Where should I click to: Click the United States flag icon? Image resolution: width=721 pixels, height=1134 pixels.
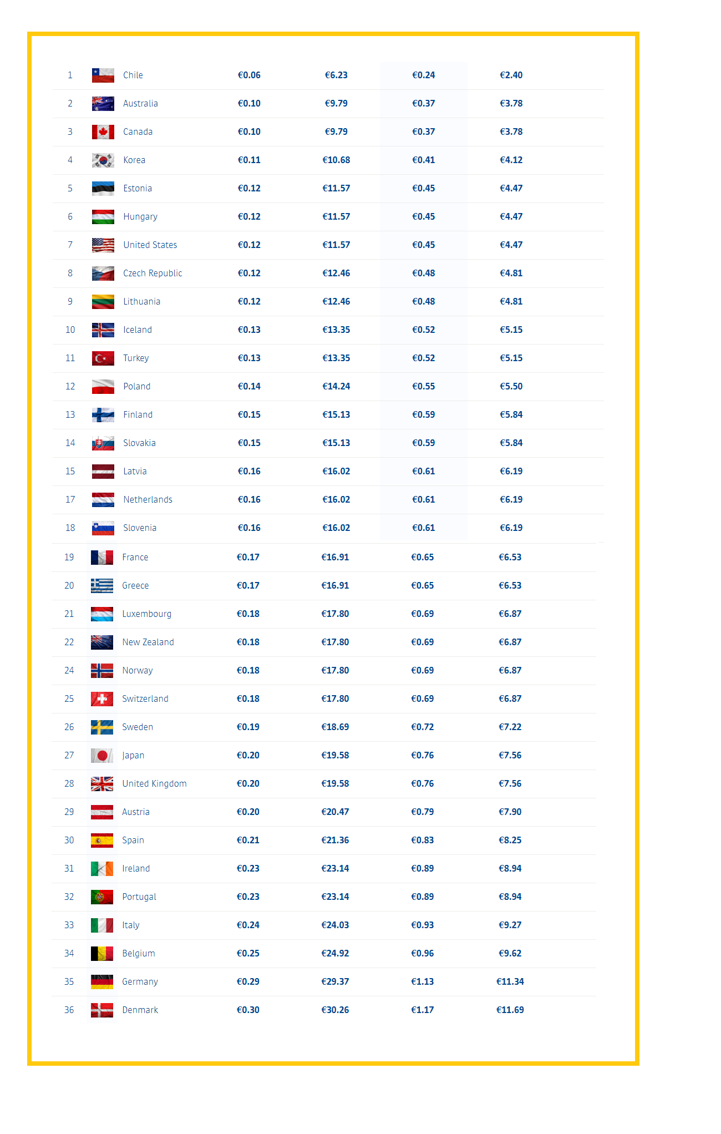point(103,245)
